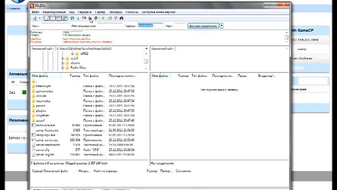Click the password input field
Image resolution: width=337 pixels, height=190 pixels.
[x=150, y=26]
